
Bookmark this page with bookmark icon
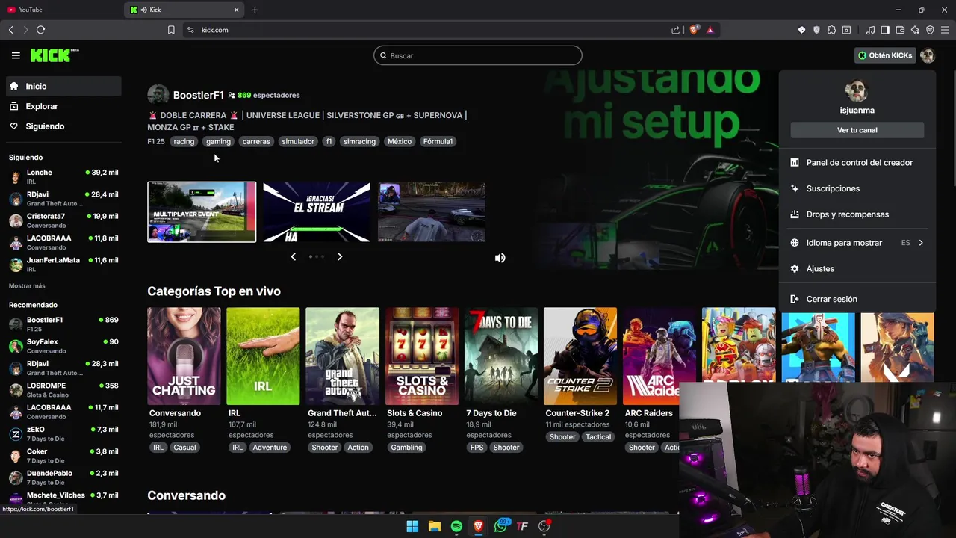pos(171,30)
